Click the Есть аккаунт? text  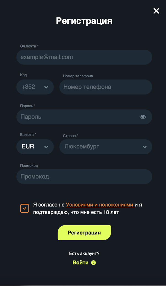(x=84, y=253)
